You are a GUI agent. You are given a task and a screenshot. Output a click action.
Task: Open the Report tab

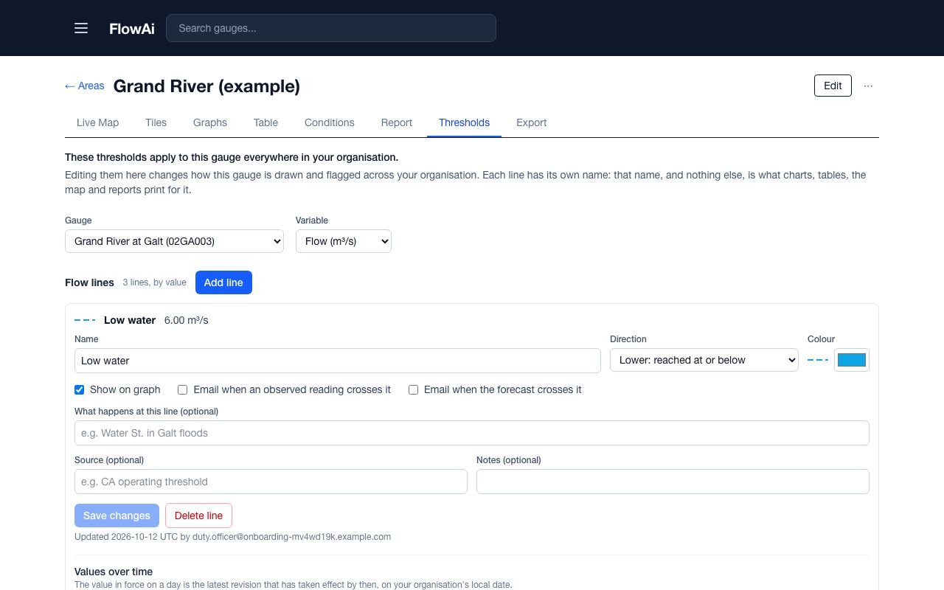click(x=397, y=122)
